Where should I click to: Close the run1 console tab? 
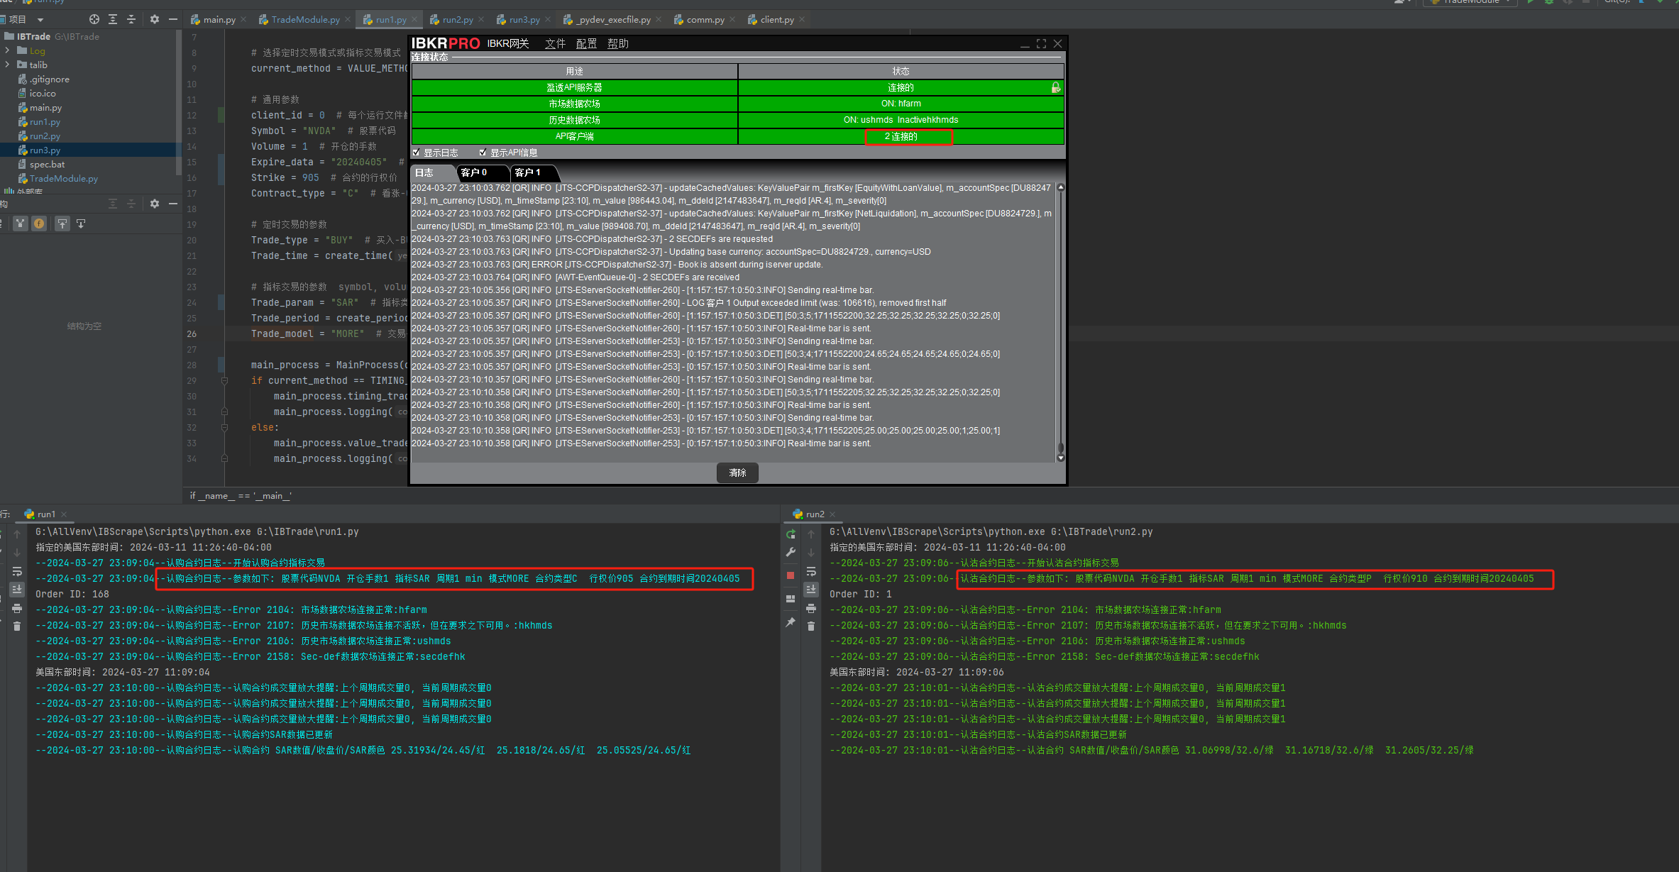click(64, 514)
